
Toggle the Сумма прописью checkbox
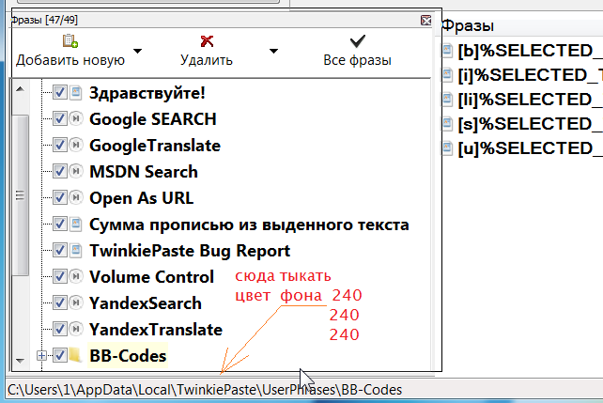(59, 224)
